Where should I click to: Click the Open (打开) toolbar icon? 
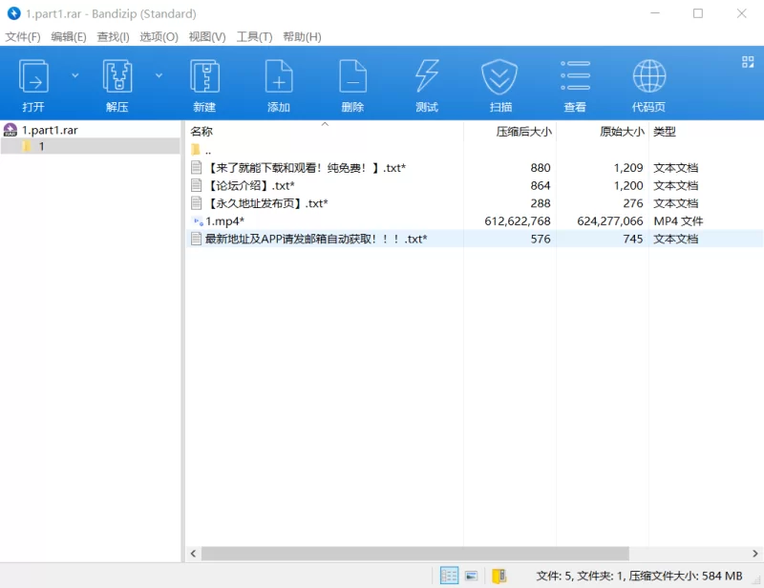pyautogui.click(x=33, y=76)
